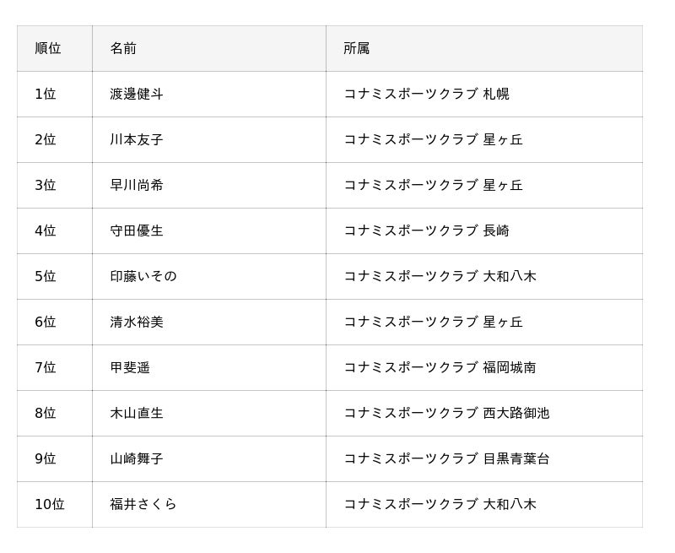This screenshot has height=553, width=675.
Task: Select the コナミスポーツクラブ 福岡城南 affiliation cell
Action: [440, 368]
